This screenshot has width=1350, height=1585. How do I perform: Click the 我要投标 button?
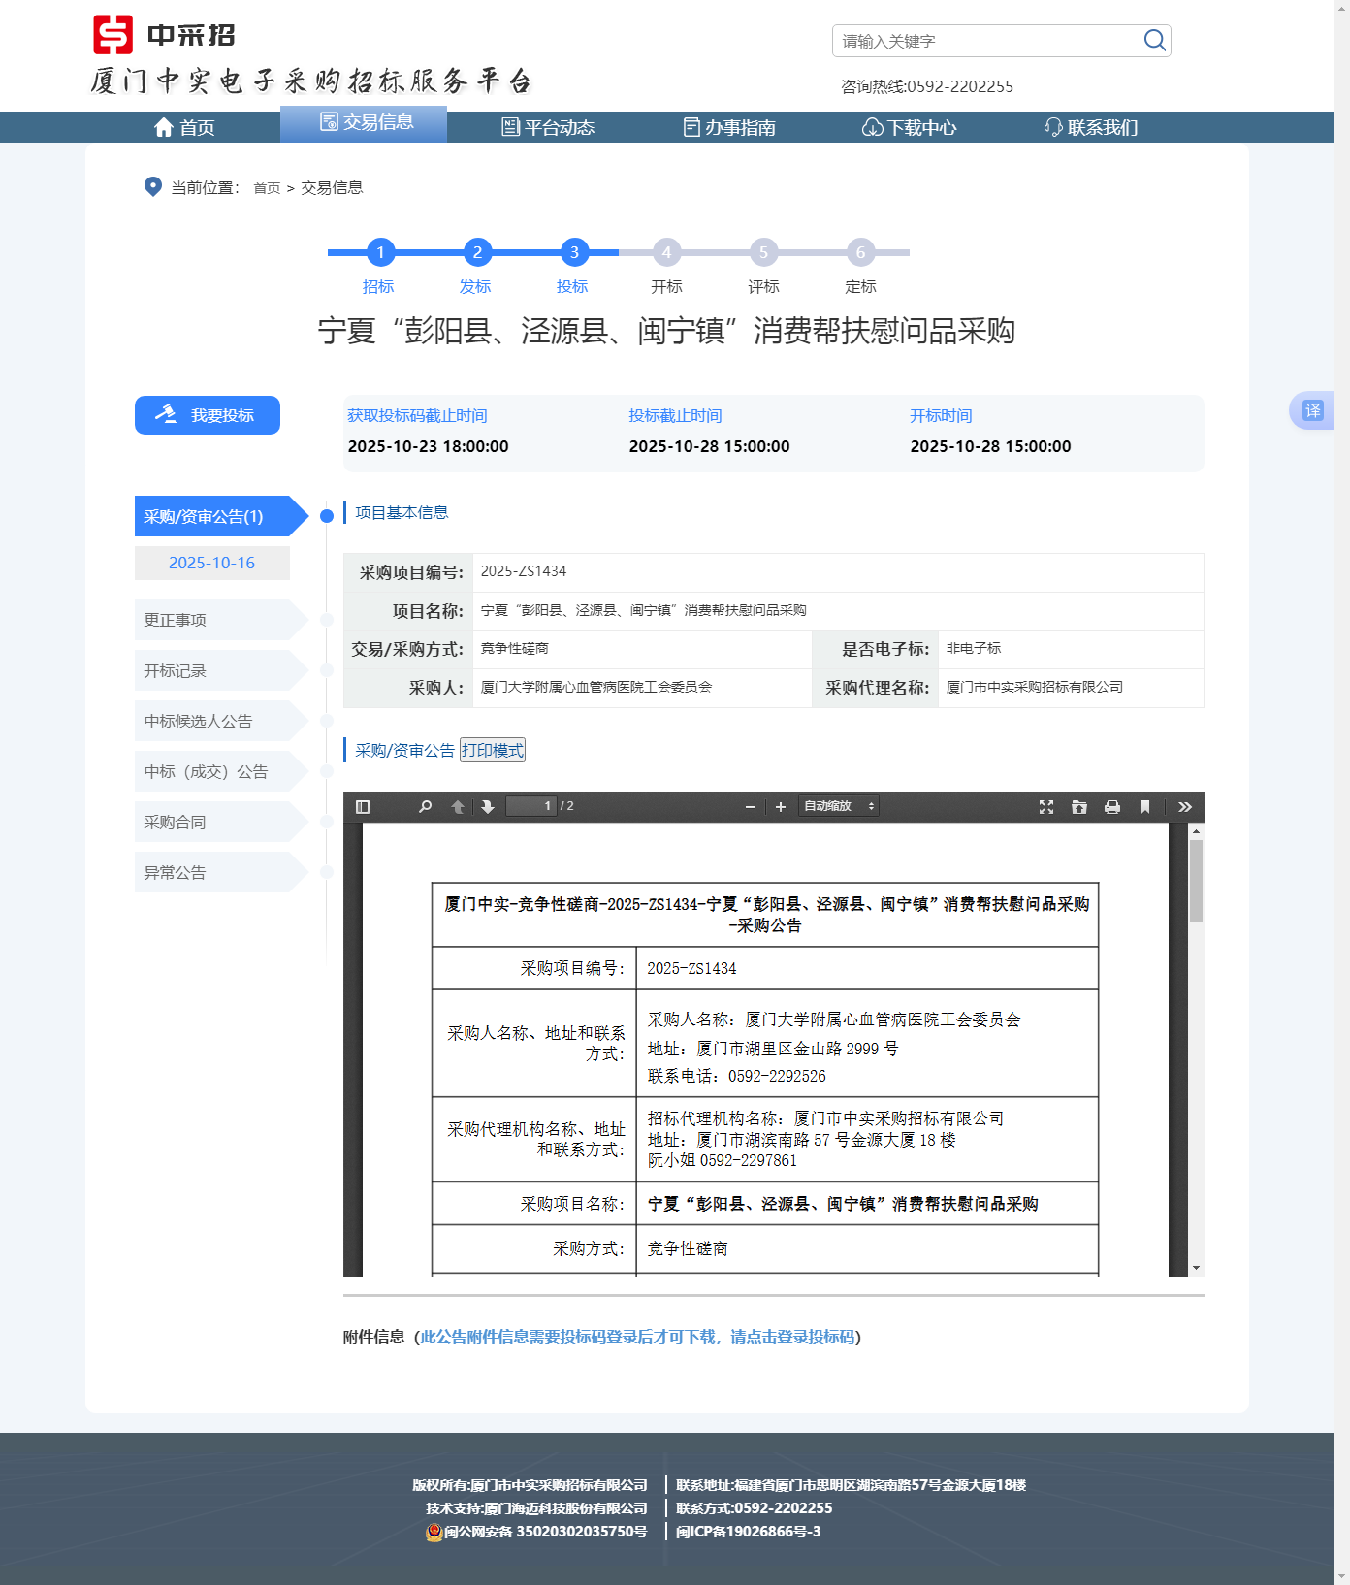[x=208, y=415]
